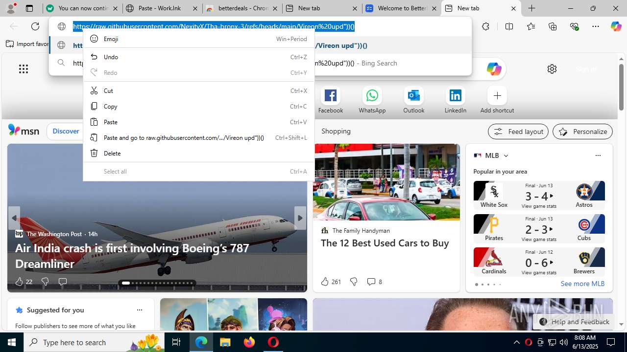This screenshot has width=627, height=352.
Task: Choose Paste from the context menu
Action: pyautogui.click(x=198, y=122)
